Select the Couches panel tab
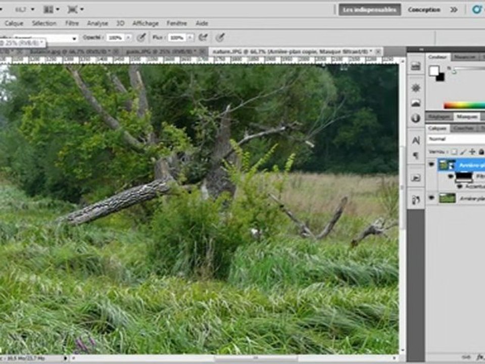This screenshot has width=485, height=364. [463, 128]
